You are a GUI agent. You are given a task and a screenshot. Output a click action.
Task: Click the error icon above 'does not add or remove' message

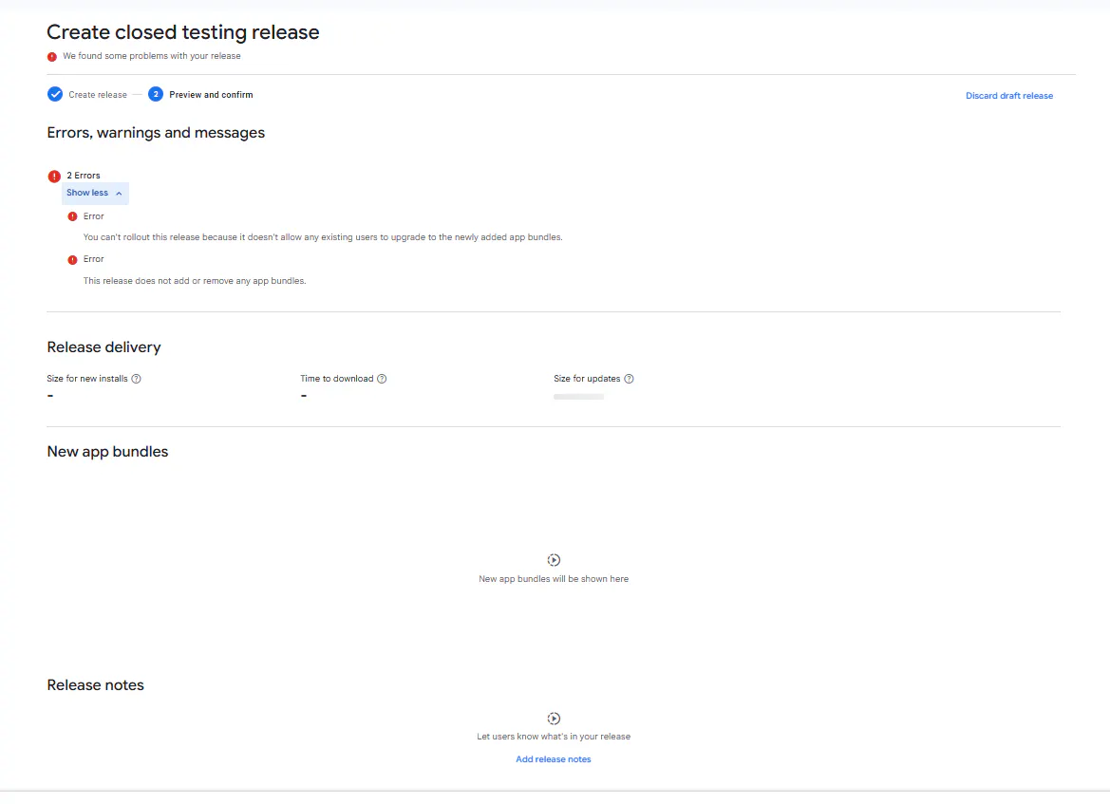coord(72,260)
